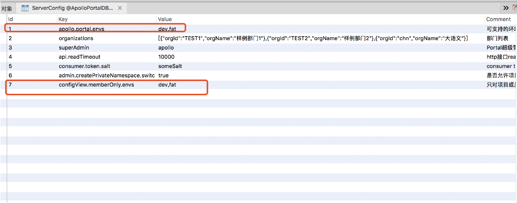The image size is (517, 203).
Task: Click the value cell of configView.memberOnly.envs
Action: tap(321, 85)
